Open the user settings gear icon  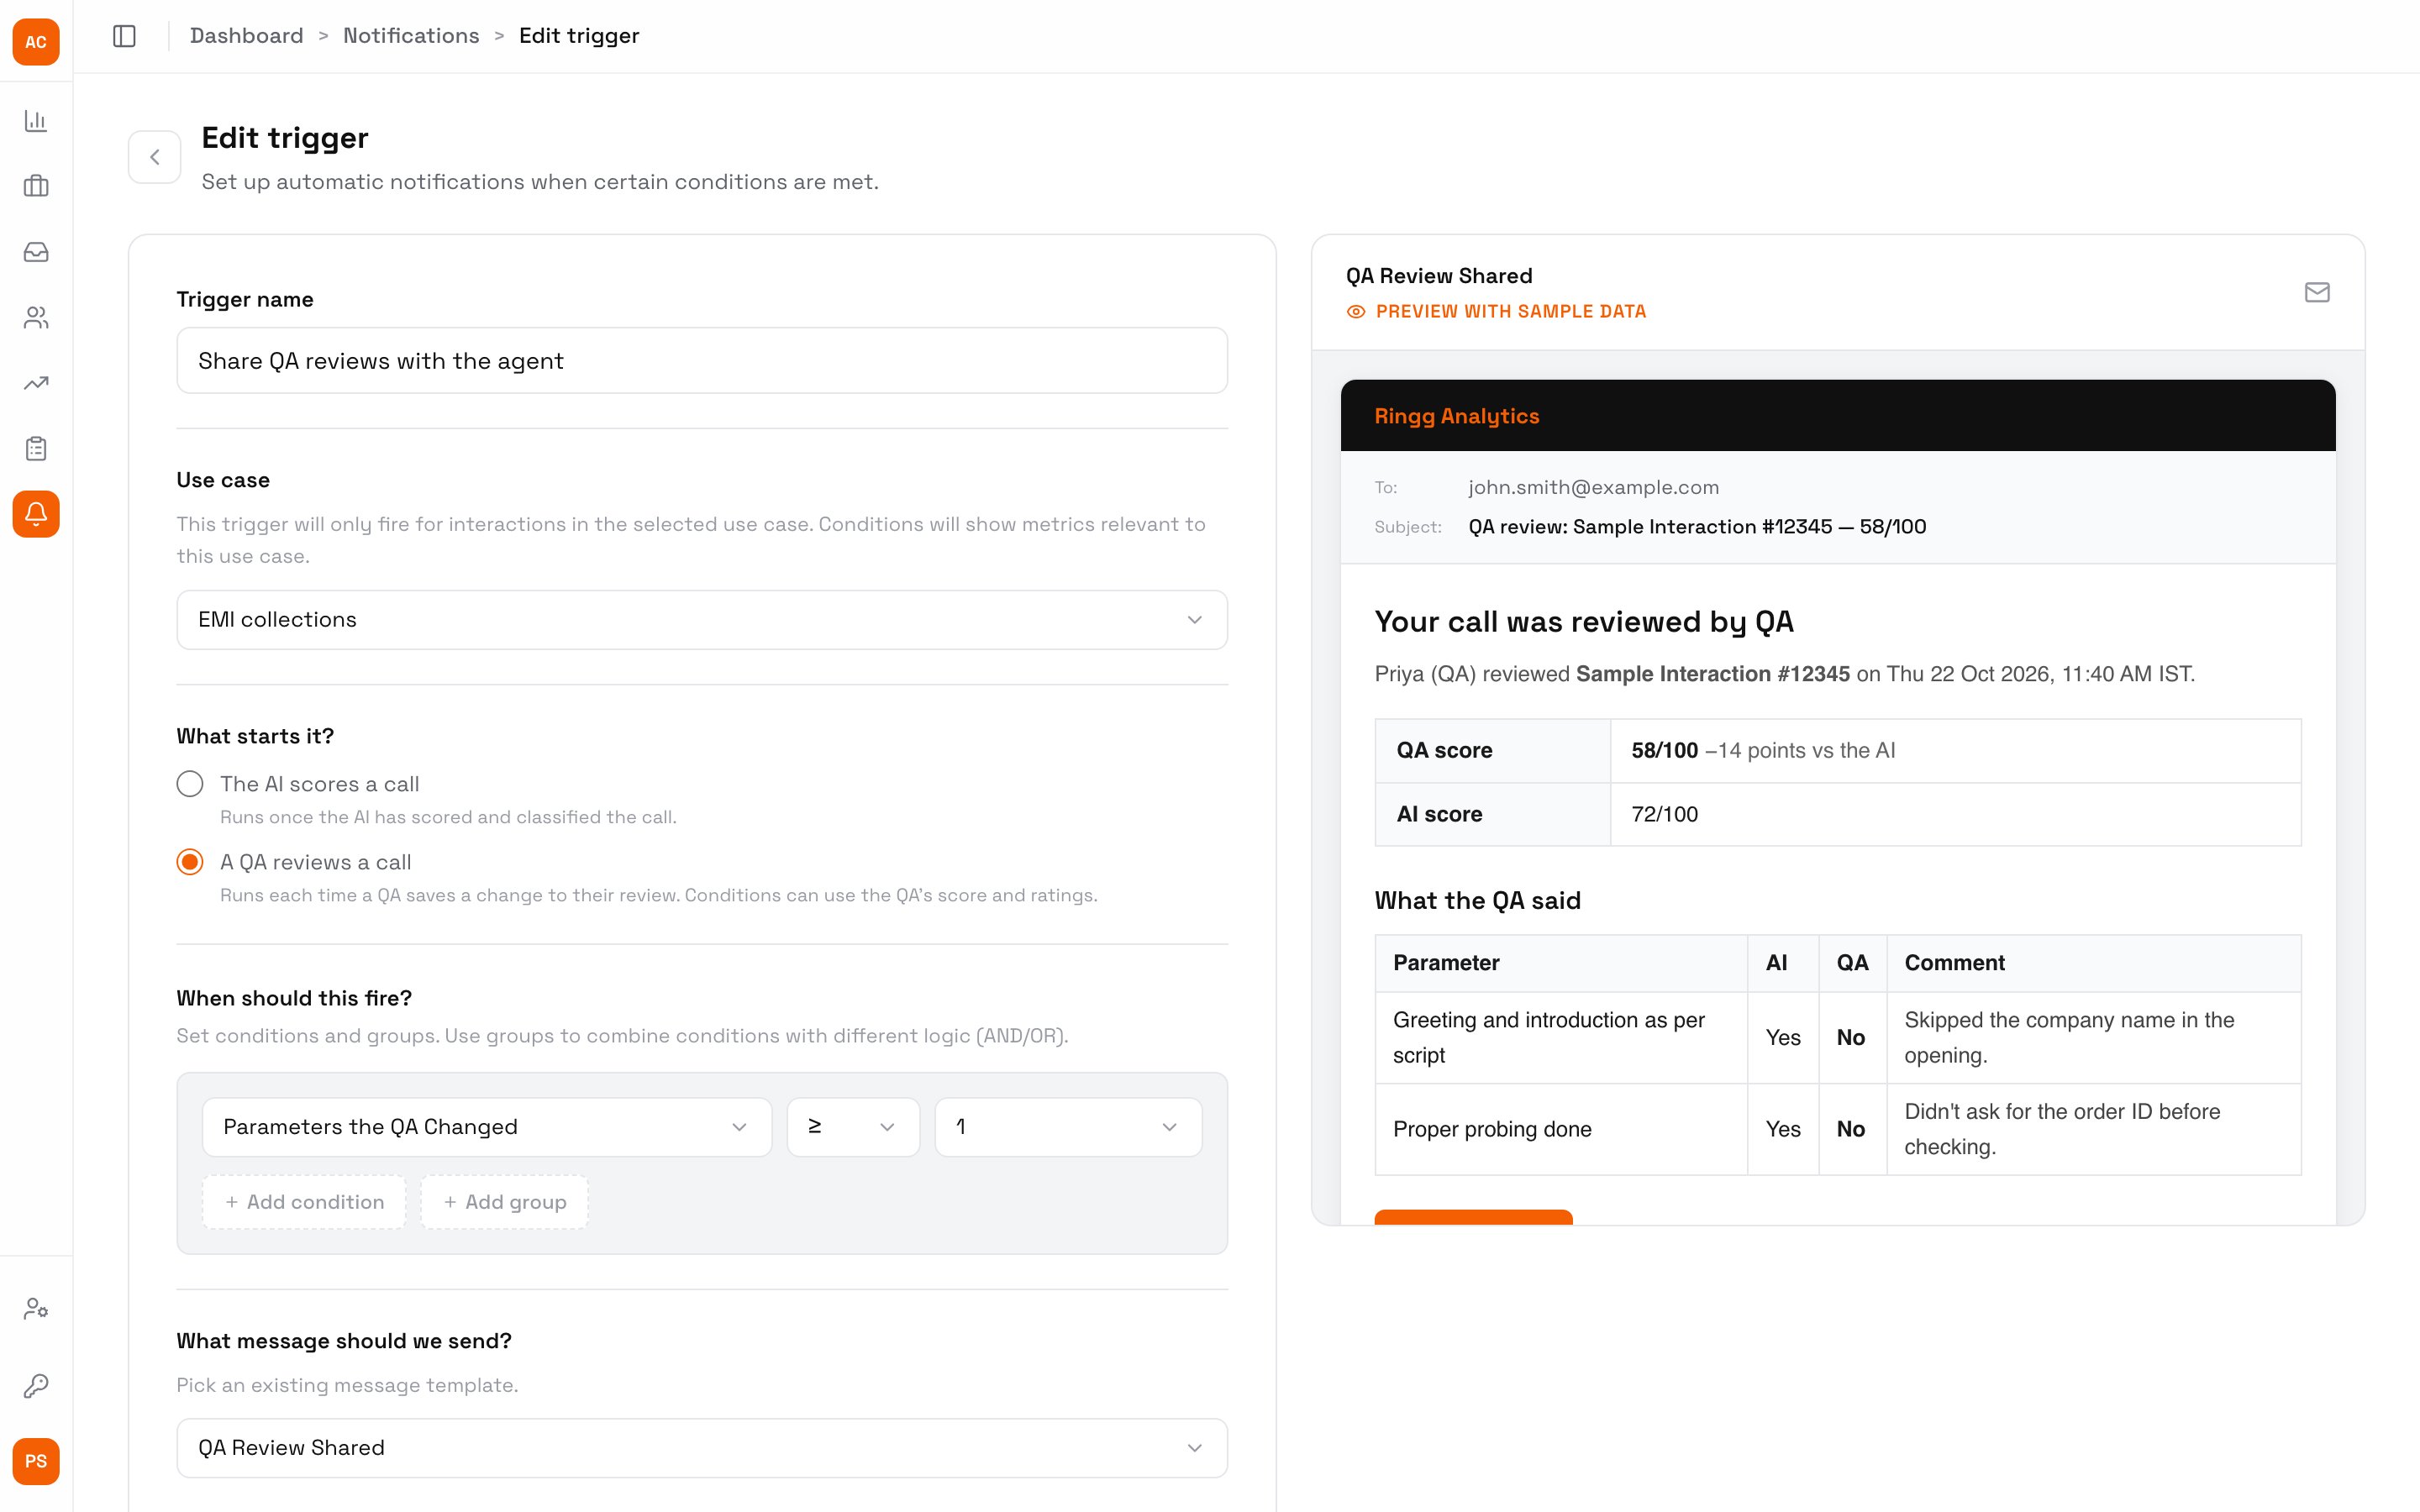click(36, 1308)
